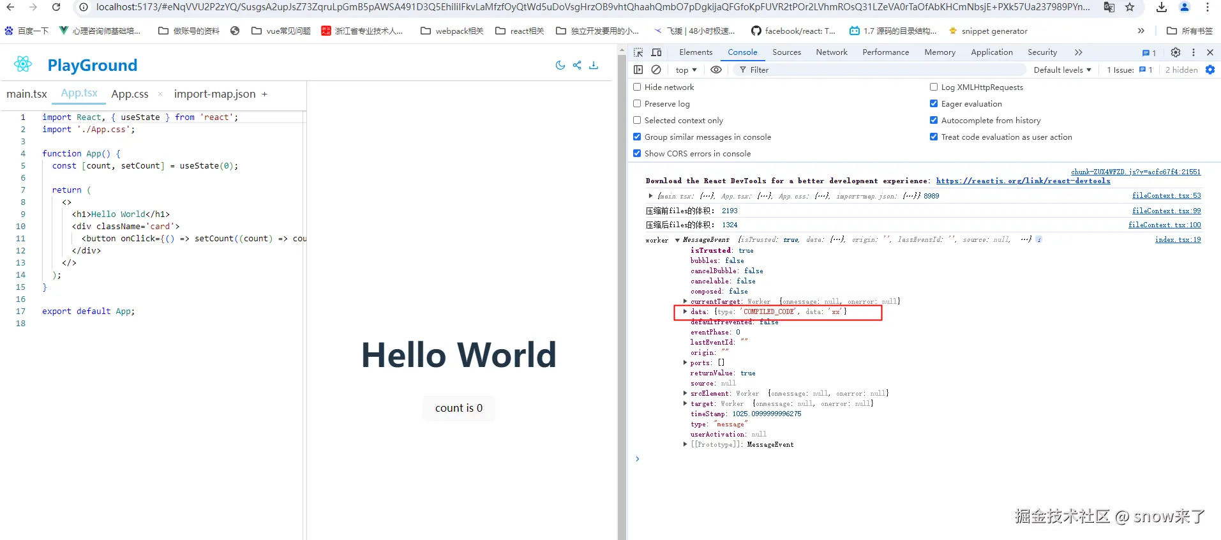Uncheck Autocomplete from history
Viewport: 1221px width, 540px height.
pos(934,120)
